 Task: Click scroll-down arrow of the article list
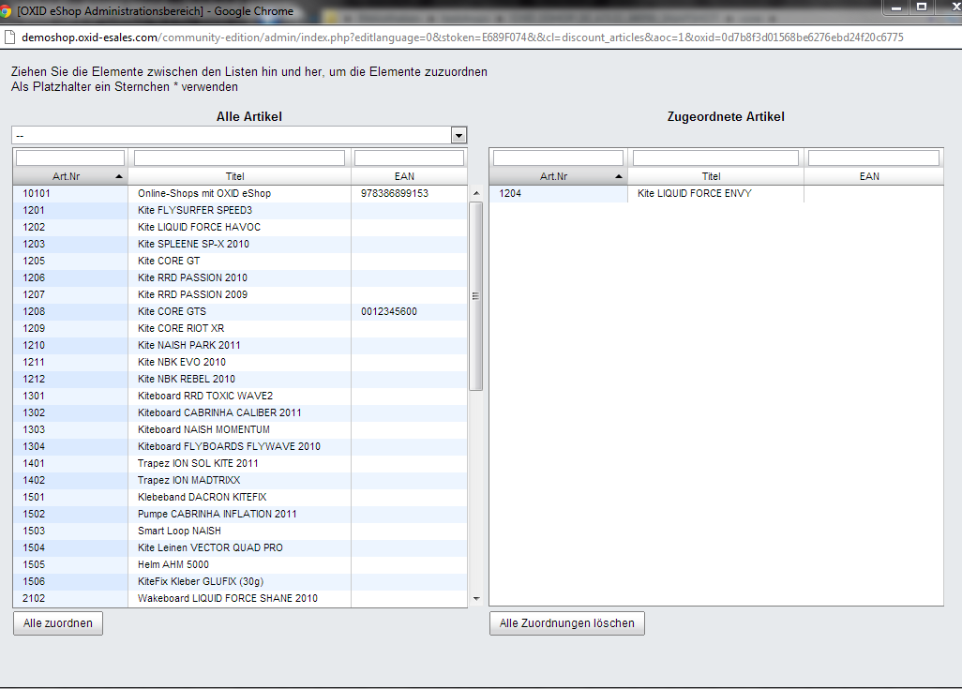coord(475,599)
